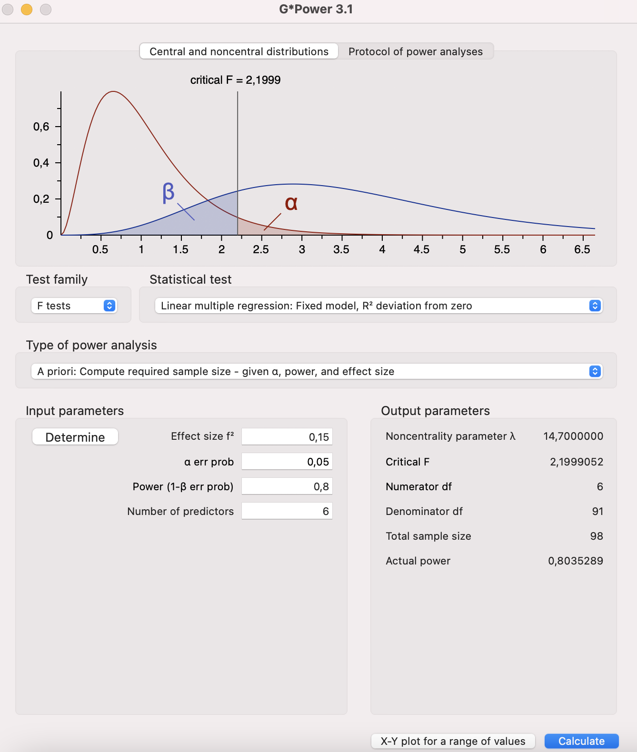Click the Effect size f² input field
Image resolution: width=637 pixels, height=752 pixels.
[x=287, y=437]
